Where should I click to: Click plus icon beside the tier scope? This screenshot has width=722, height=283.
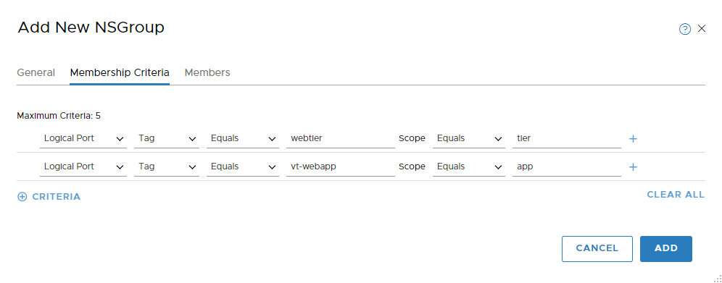(x=633, y=139)
